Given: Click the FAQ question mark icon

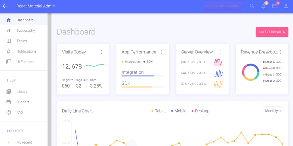Looking at the screenshot, I should pyautogui.click(x=8, y=112).
